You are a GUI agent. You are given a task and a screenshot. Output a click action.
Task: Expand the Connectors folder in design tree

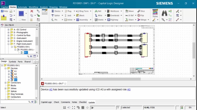point(6,83)
